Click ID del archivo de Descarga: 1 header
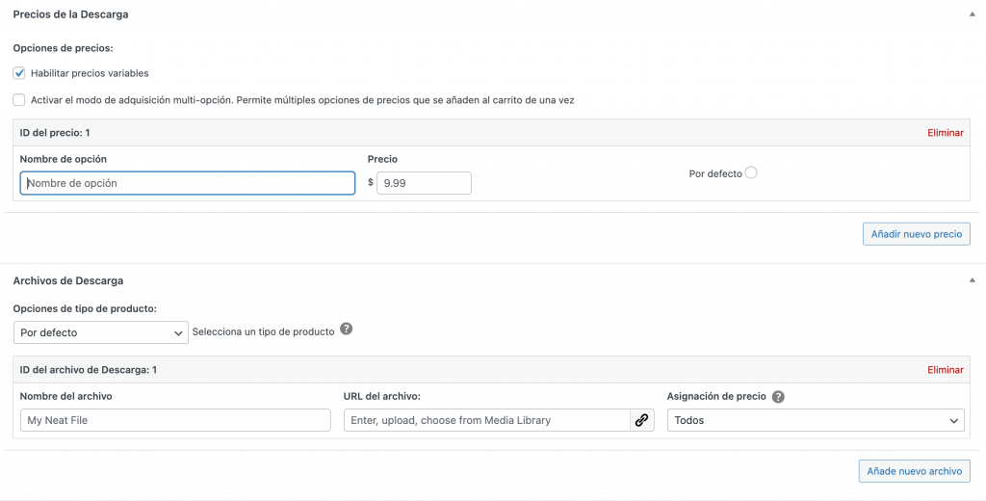The image size is (986, 501). coord(88,370)
